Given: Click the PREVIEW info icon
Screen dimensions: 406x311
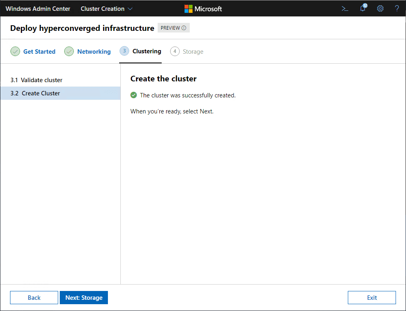Looking at the screenshot, I should click(184, 28).
